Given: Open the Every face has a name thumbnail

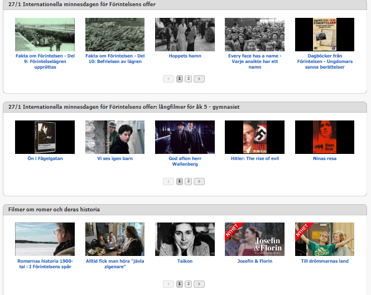Looking at the screenshot, I should point(255,35).
